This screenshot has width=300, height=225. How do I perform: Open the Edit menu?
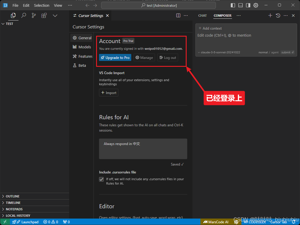pos(26,5)
